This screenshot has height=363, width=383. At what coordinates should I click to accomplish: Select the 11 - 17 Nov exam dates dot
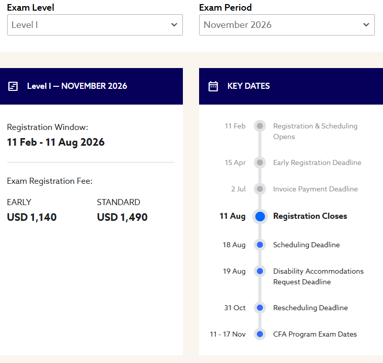pos(260,334)
